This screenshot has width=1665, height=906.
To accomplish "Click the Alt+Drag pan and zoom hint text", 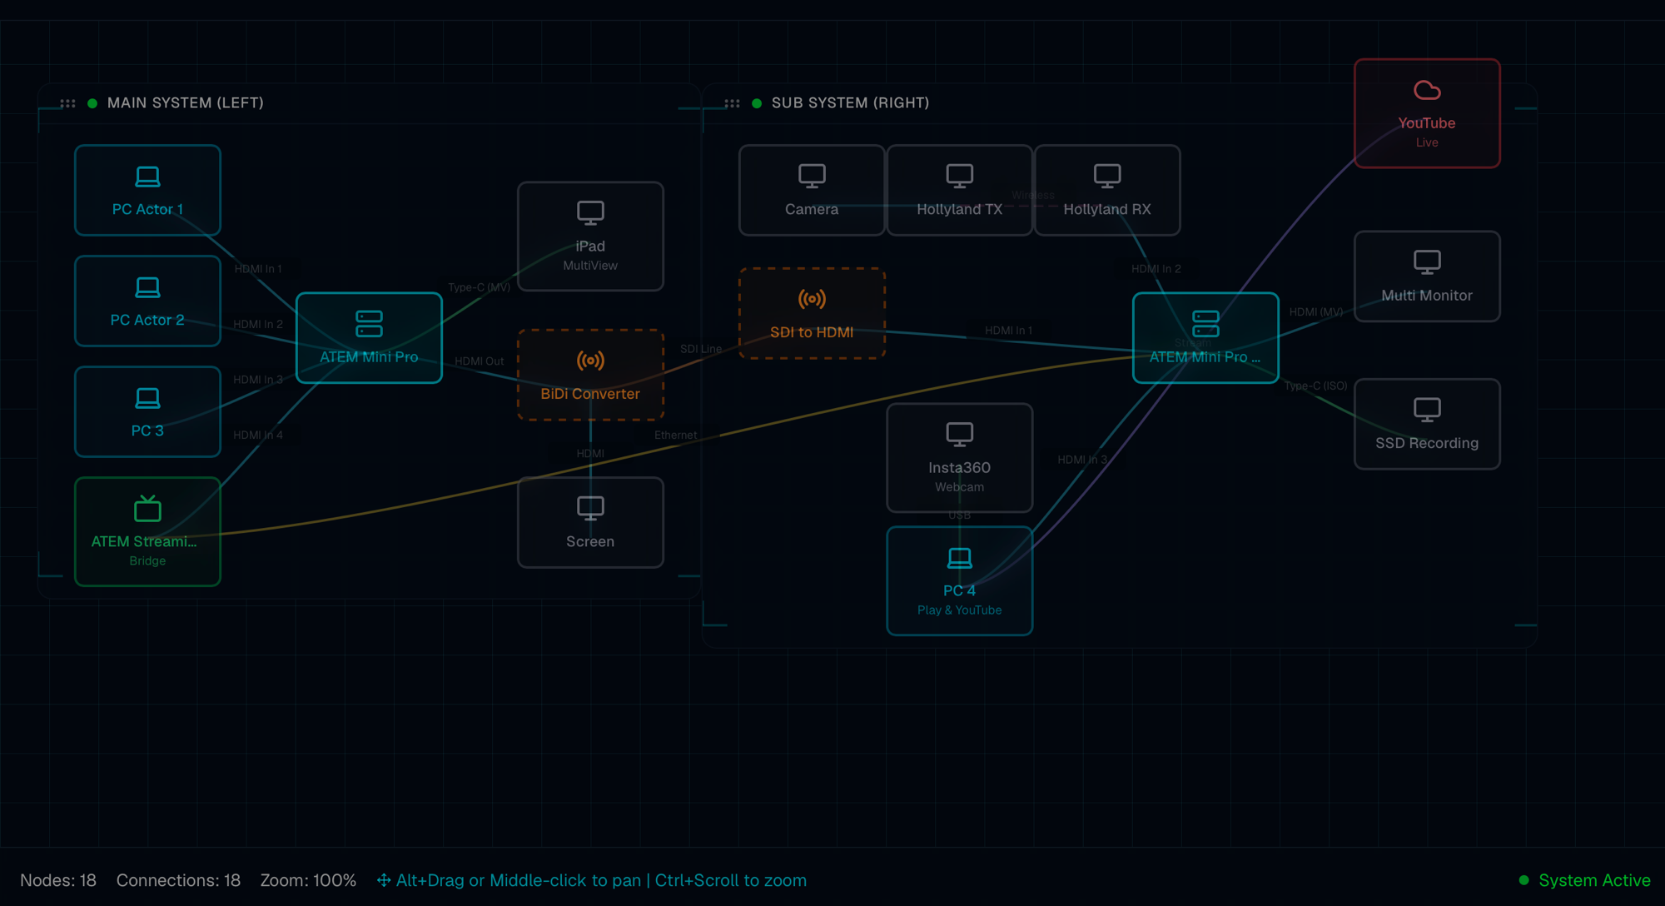I will click(x=601, y=880).
